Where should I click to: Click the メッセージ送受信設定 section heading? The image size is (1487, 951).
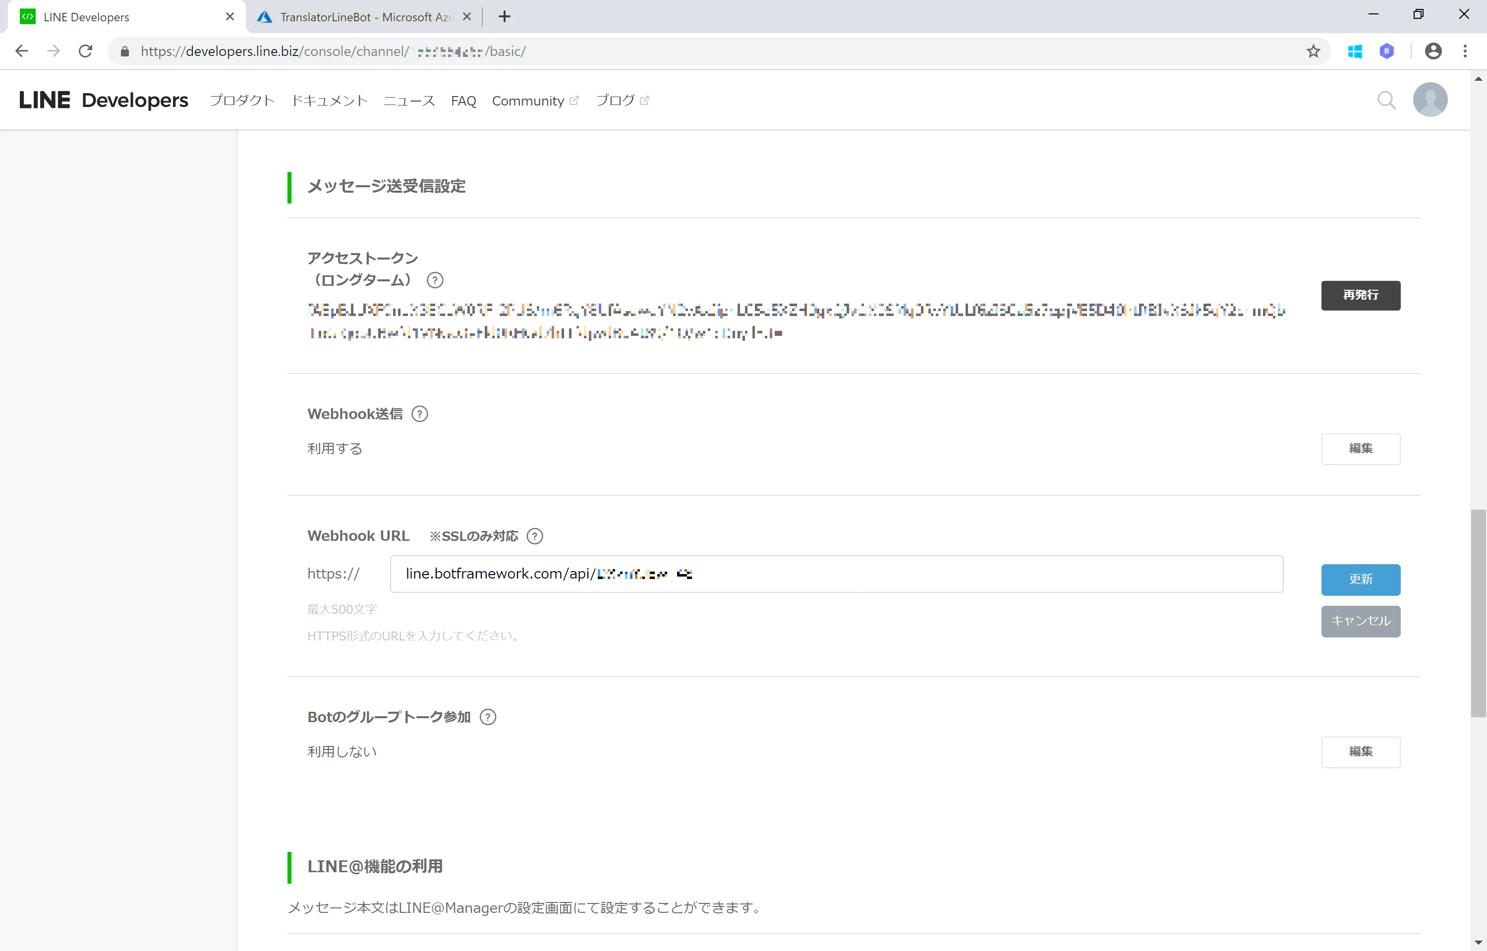tap(386, 186)
